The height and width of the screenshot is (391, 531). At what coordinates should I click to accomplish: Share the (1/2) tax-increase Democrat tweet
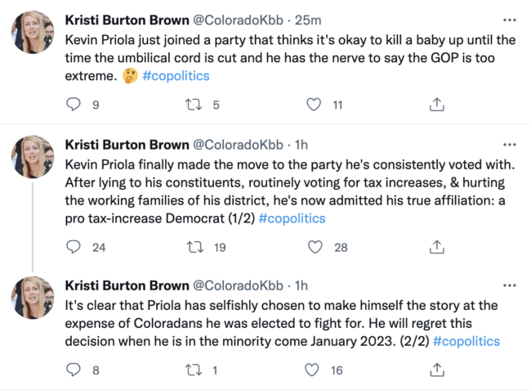tap(436, 246)
